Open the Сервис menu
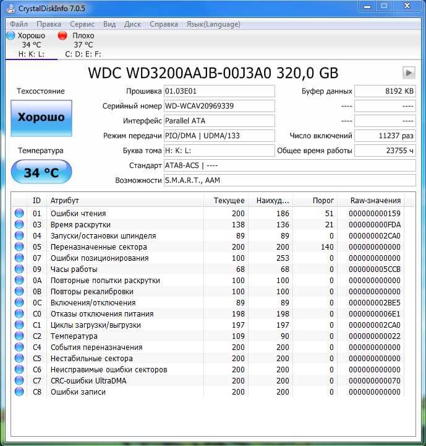Screen dimensions: 426x446 click(x=82, y=24)
